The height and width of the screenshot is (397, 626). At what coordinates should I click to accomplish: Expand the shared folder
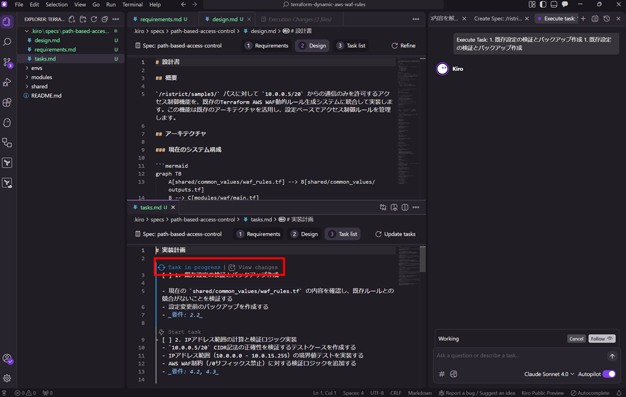(39, 86)
